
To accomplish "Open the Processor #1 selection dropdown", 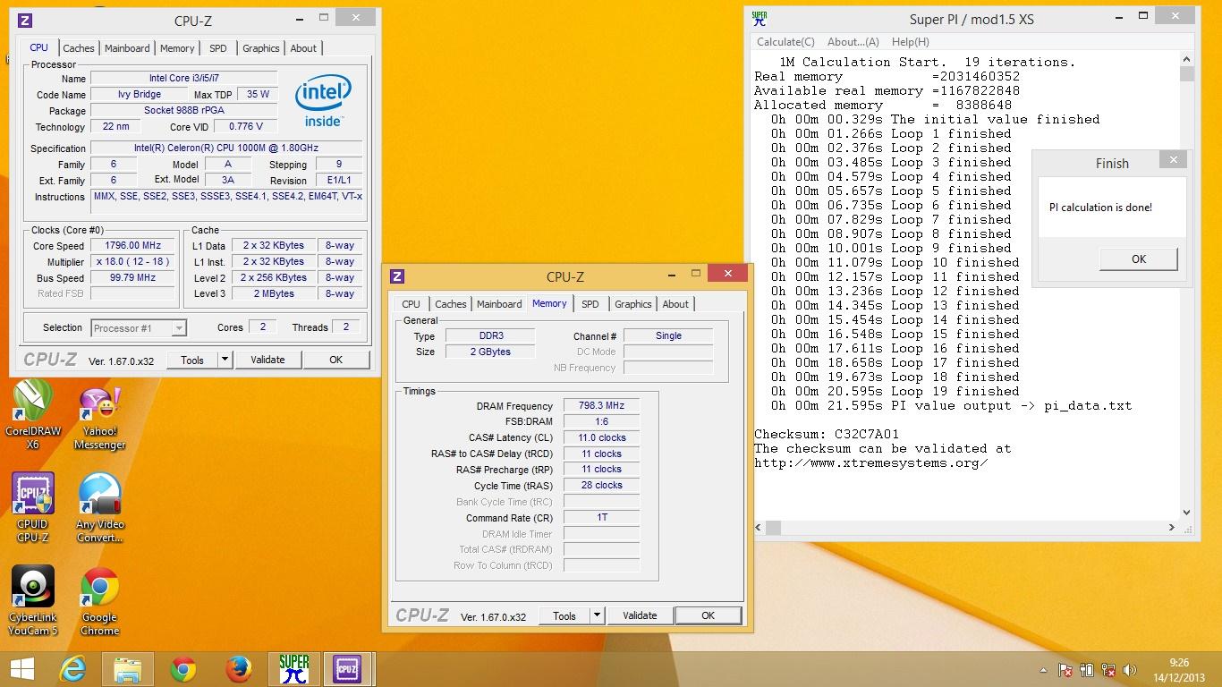I will tap(139, 328).
